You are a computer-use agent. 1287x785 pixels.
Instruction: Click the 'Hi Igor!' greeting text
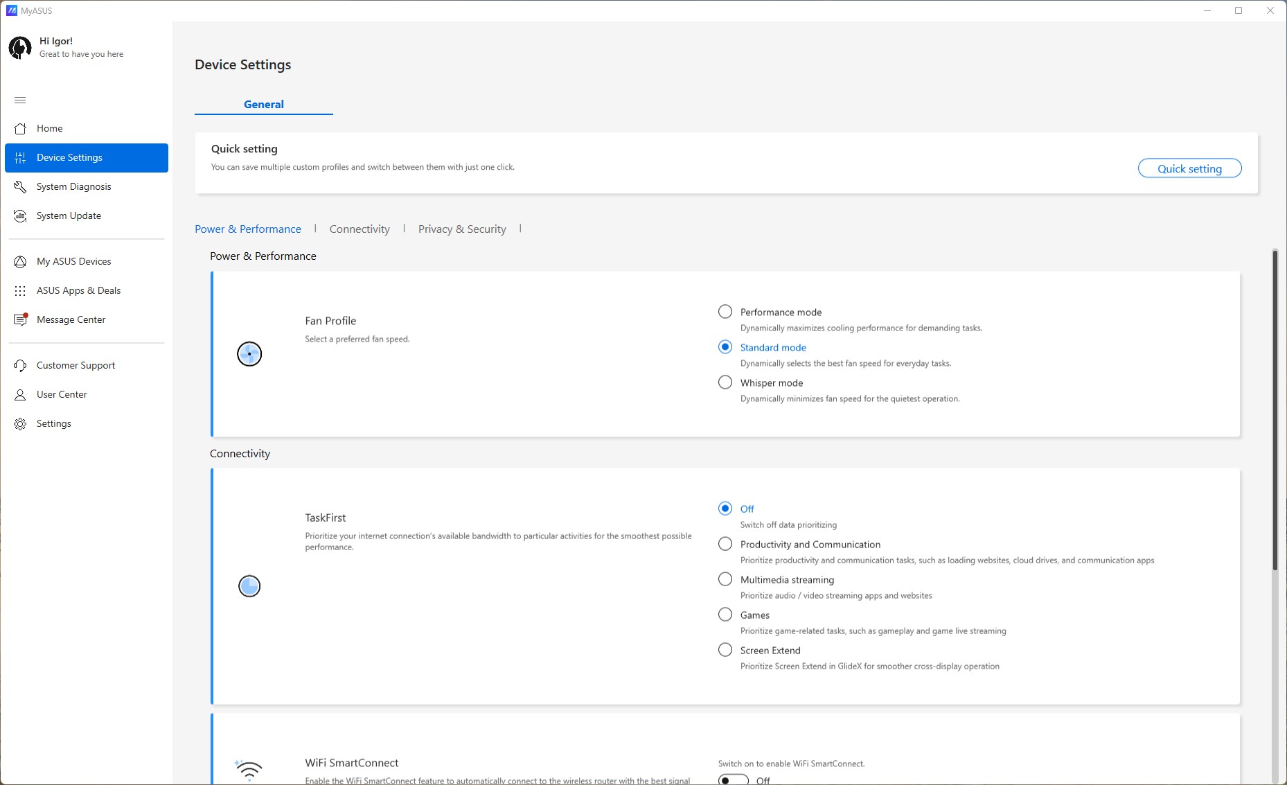[56, 42]
